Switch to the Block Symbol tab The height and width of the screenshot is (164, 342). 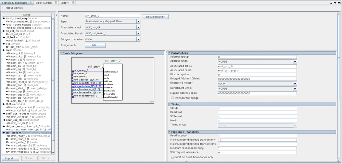44,3
